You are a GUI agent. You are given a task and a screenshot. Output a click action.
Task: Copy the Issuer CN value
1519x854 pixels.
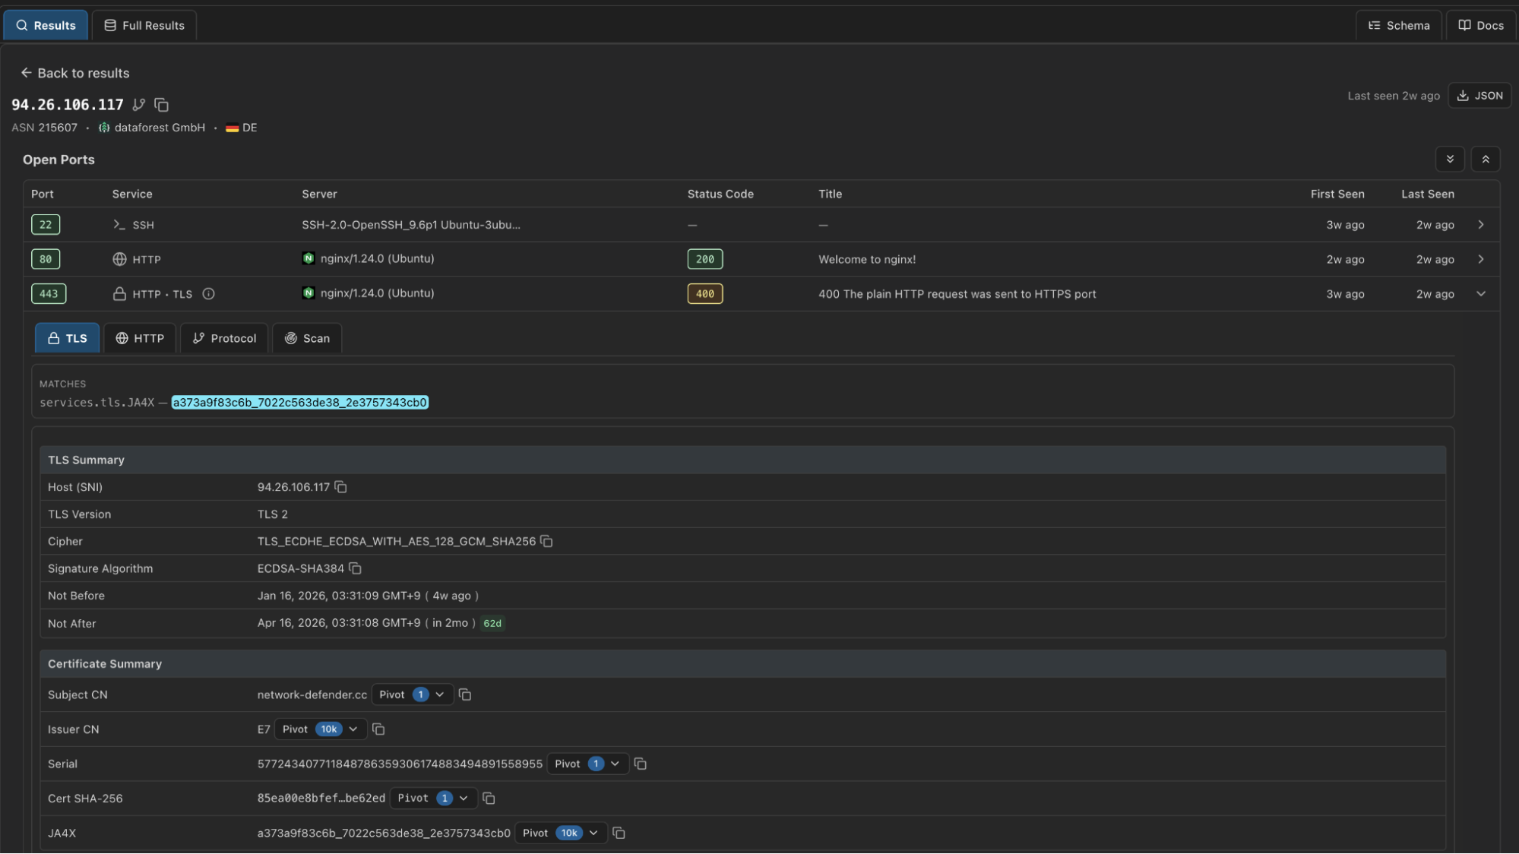click(378, 729)
